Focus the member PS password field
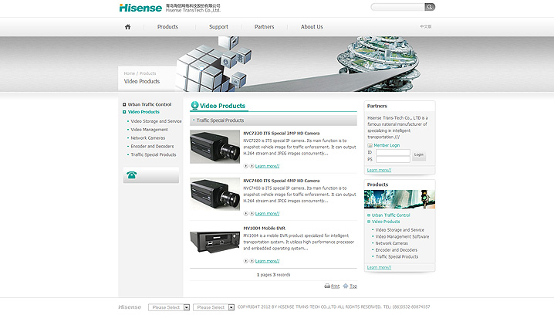554x315 pixels. pyautogui.click(x=393, y=160)
